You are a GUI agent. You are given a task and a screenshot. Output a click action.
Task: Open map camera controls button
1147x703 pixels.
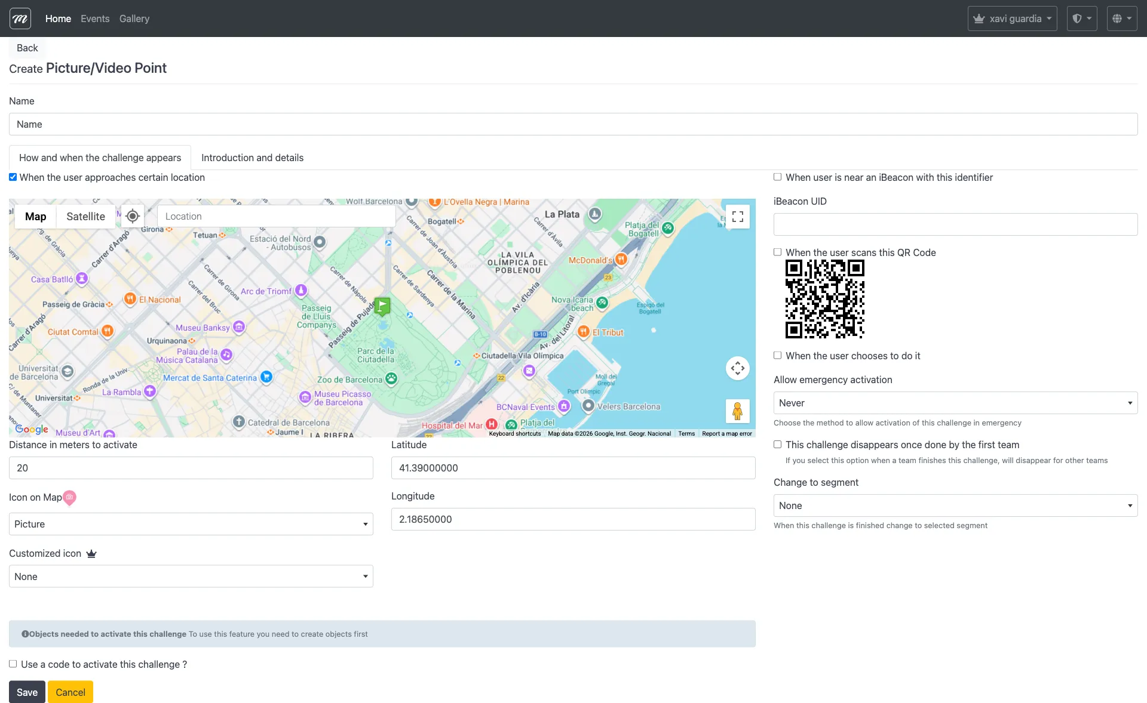click(738, 368)
